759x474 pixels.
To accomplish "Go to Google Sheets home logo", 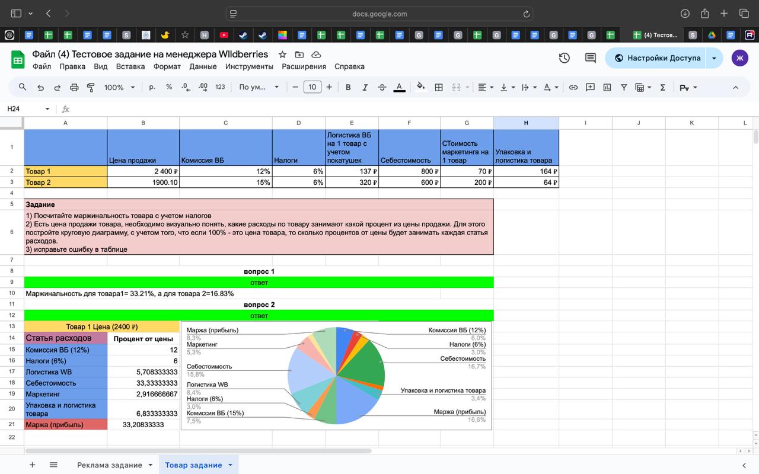I will coord(18,59).
